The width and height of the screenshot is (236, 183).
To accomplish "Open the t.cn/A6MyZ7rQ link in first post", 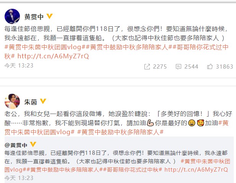I will [53, 56].
